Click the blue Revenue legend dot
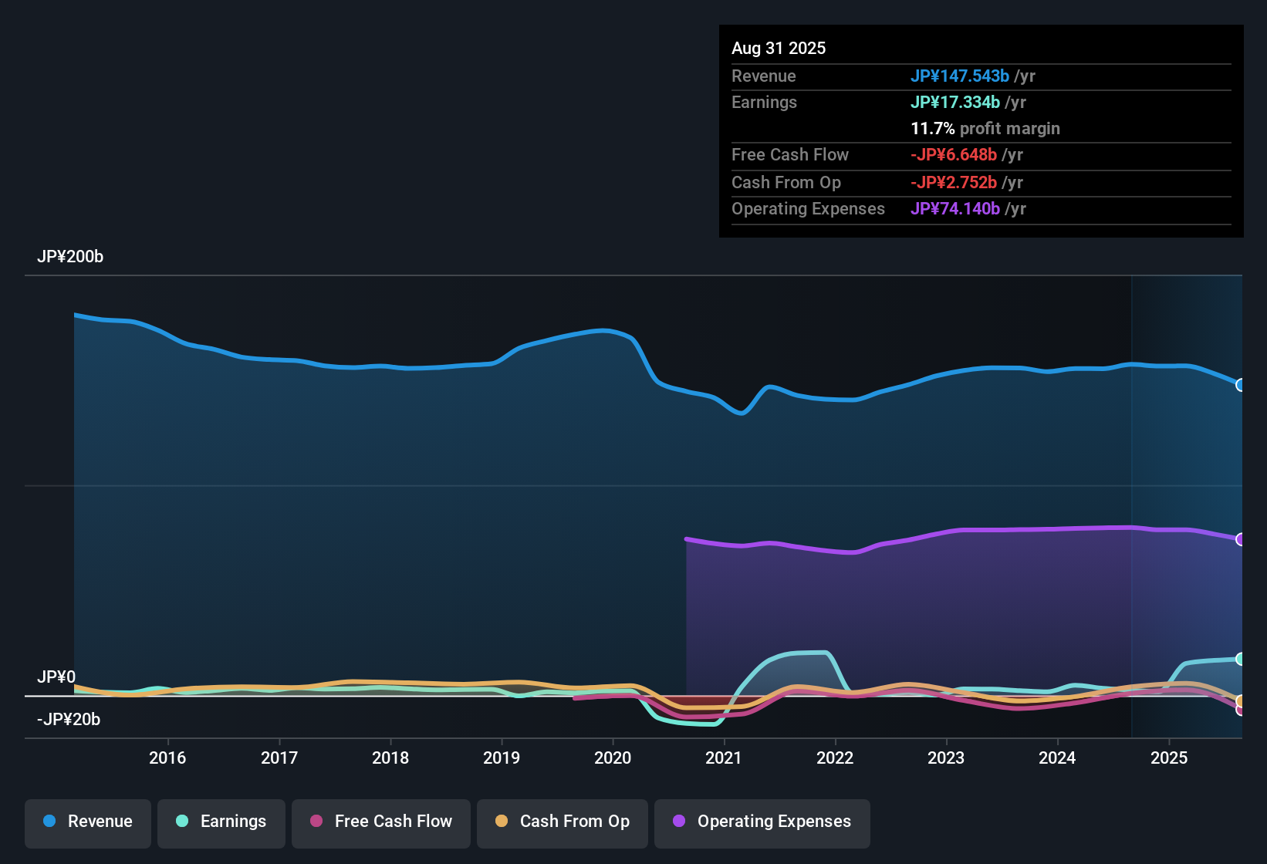Viewport: 1267px width, 864px height. [49, 822]
